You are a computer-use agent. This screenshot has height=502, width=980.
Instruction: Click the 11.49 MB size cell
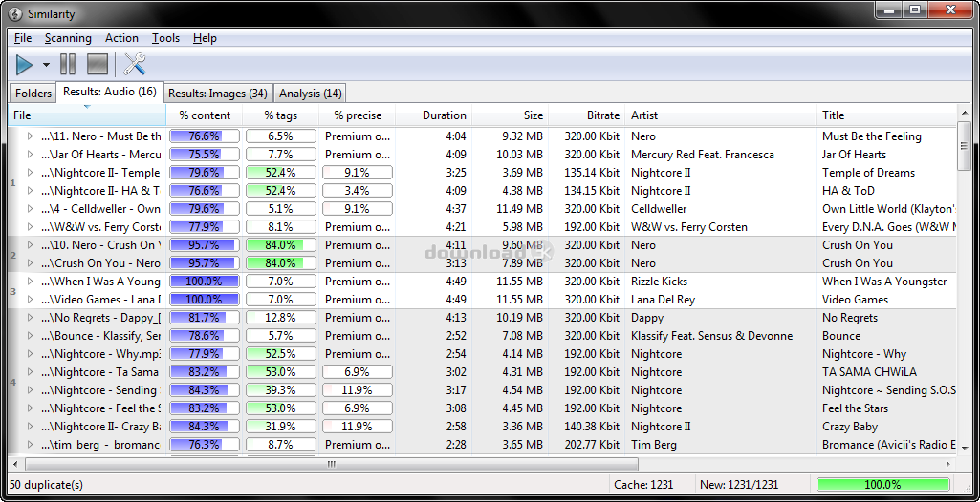tap(518, 208)
